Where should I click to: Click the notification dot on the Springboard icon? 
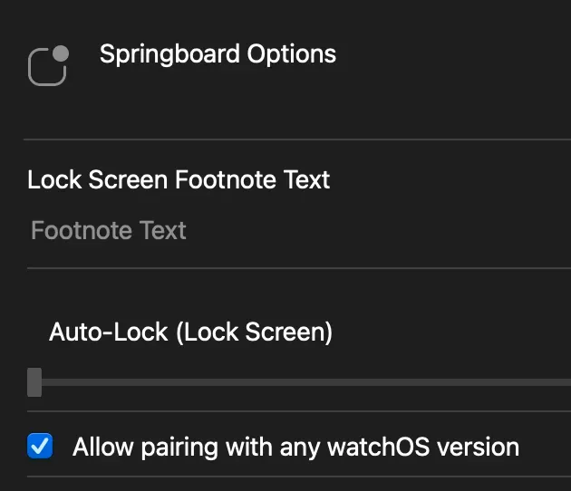pos(61,53)
